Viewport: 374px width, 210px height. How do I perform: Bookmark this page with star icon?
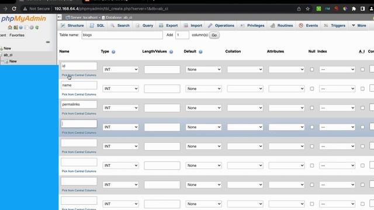point(308,9)
